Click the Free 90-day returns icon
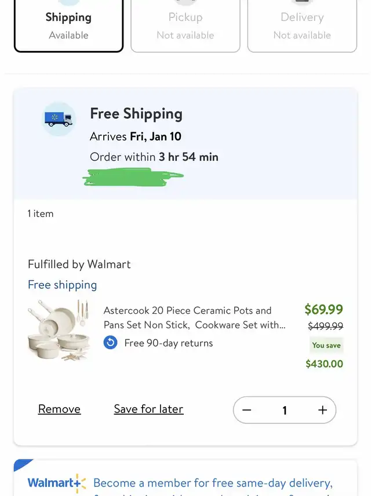The height and width of the screenshot is (496, 371). (x=110, y=343)
